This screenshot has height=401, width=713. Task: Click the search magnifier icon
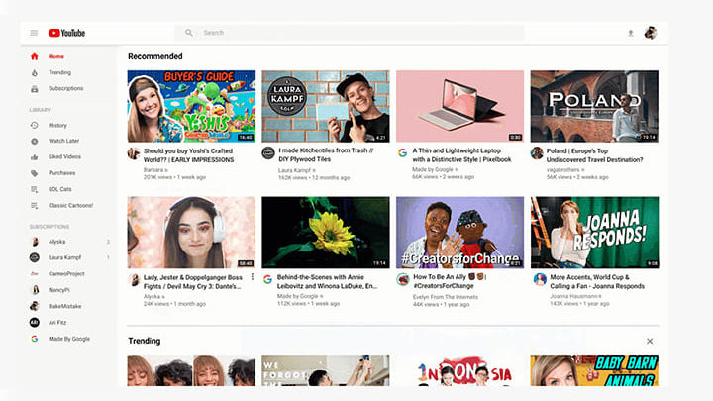coord(189,33)
